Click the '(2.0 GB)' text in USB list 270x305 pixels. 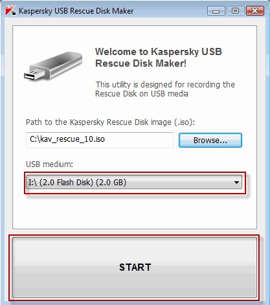111,183
